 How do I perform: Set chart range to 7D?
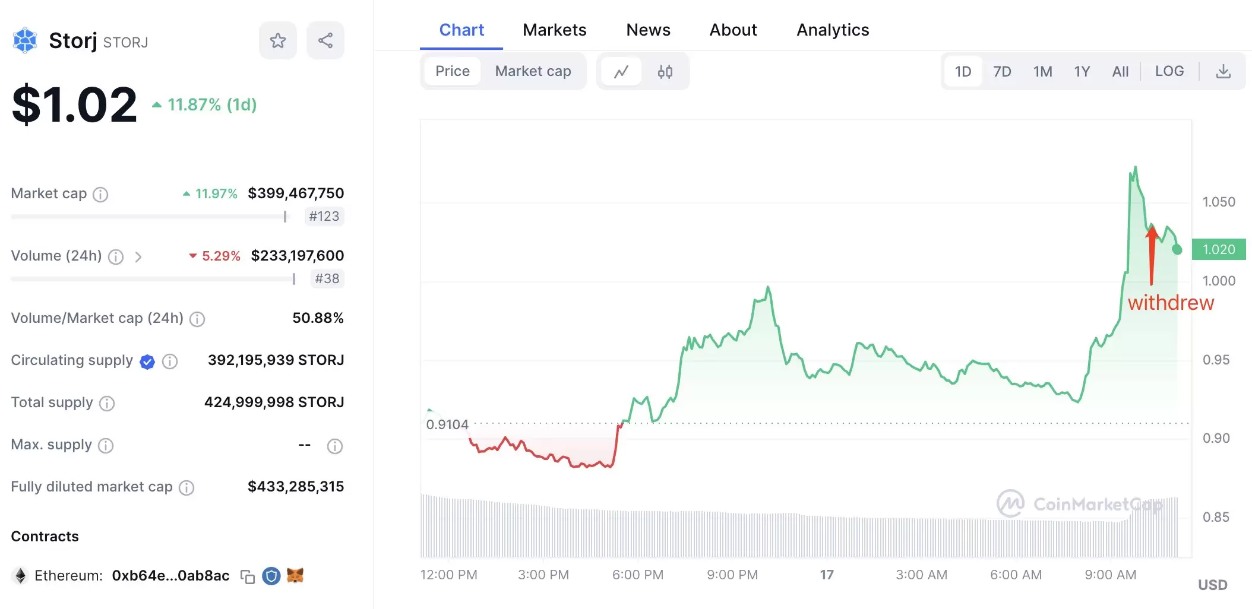coord(1002,72)
